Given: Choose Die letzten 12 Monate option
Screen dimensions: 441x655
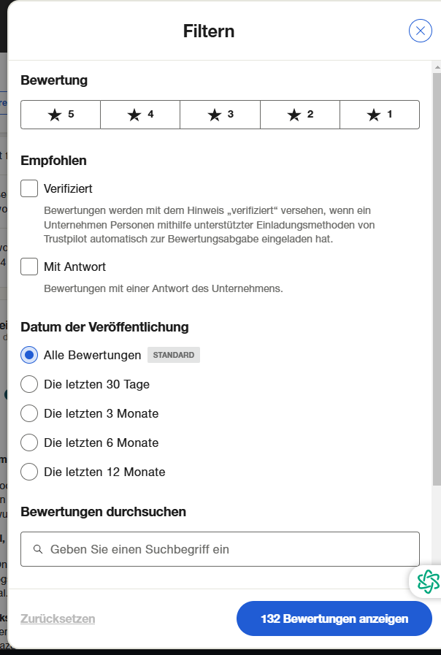Looking at the screenshot, I should pyautogui.click(x=29, y=472).
